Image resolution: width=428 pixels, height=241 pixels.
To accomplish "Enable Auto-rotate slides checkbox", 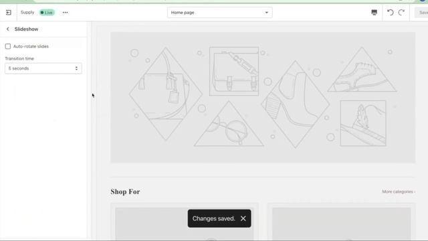I will point(8,46).
